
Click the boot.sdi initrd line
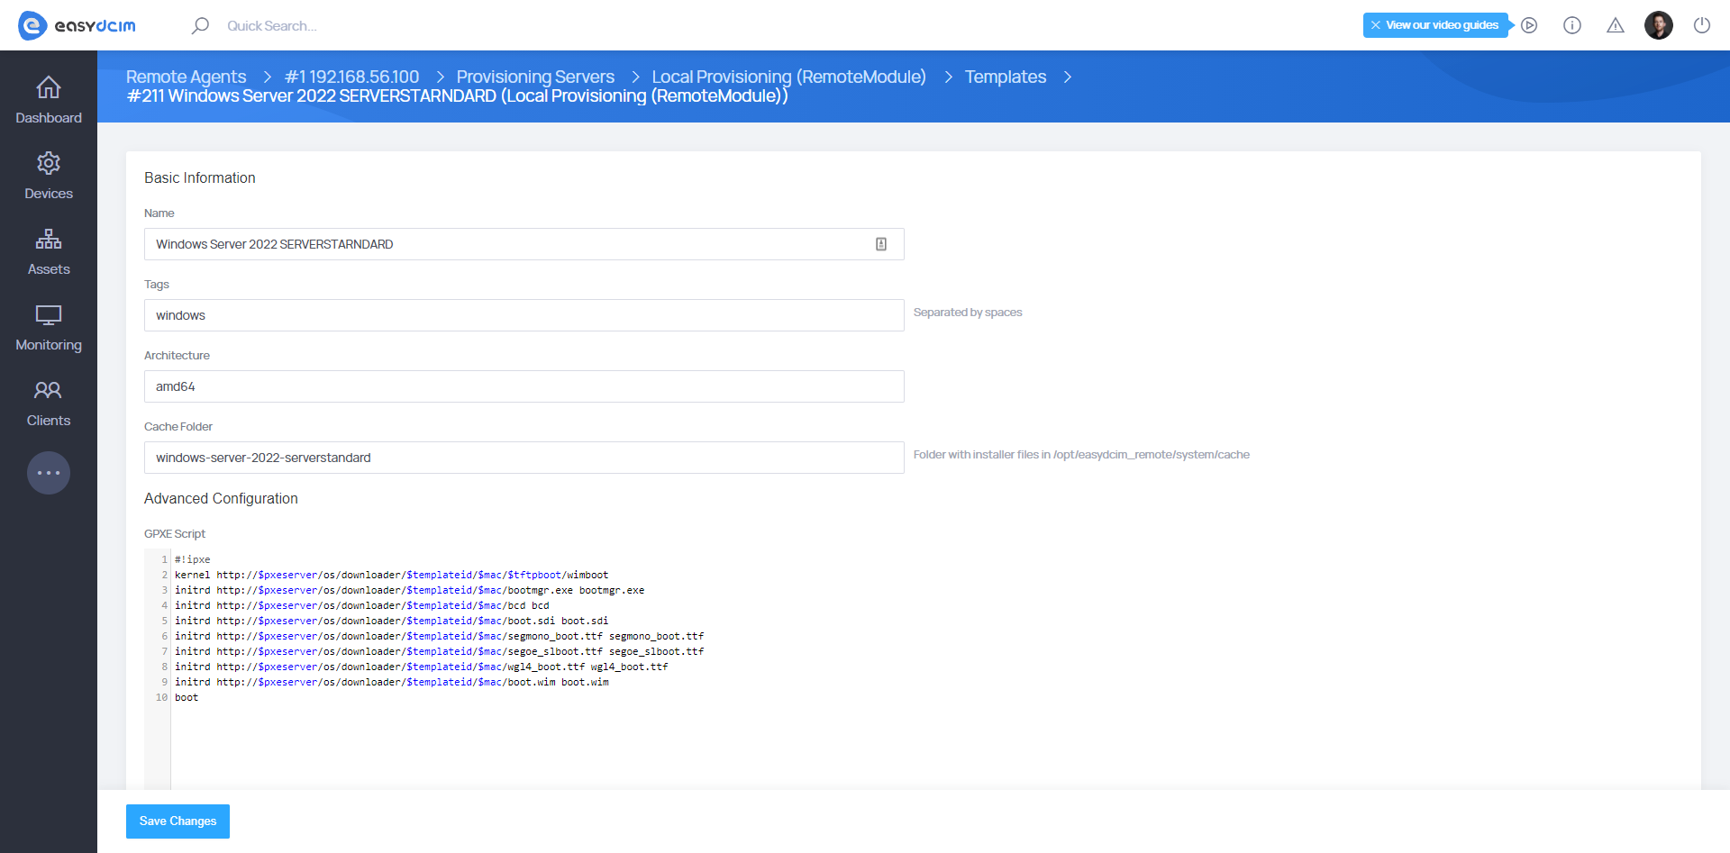pyautogui.click(x=391, y=621)
